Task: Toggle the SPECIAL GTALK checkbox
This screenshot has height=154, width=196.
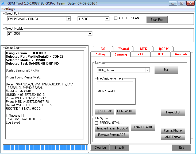Action: pos(96,123)
